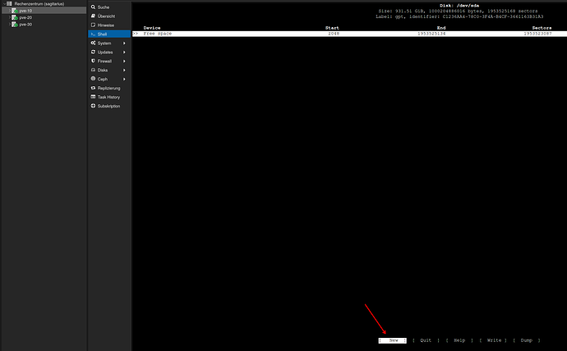Collapse the Rechenzentrum tree node
567x351 pixels.
point(4,3)
